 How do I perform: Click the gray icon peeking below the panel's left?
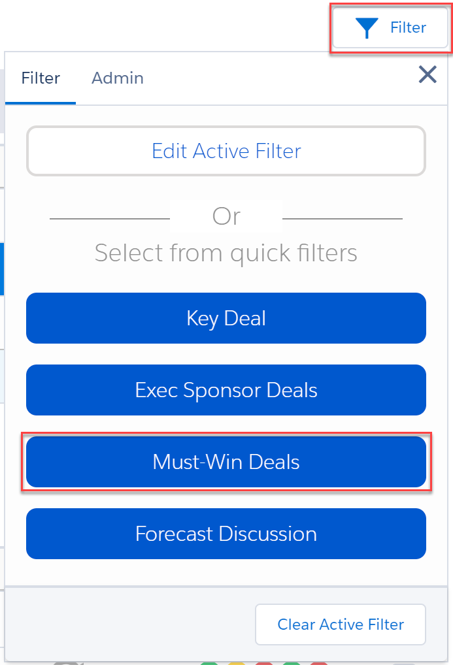(x=68, y=663)
